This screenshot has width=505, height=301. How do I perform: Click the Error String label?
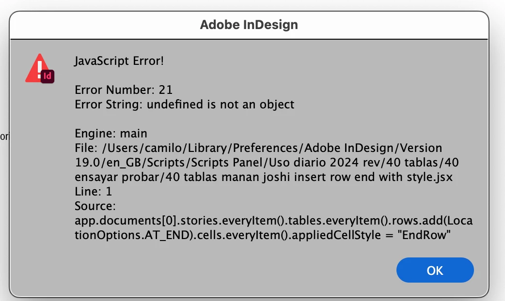point(109,104)
